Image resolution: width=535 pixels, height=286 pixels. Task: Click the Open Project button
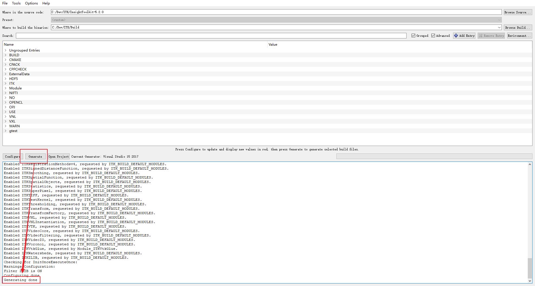[x=59, y=157]
